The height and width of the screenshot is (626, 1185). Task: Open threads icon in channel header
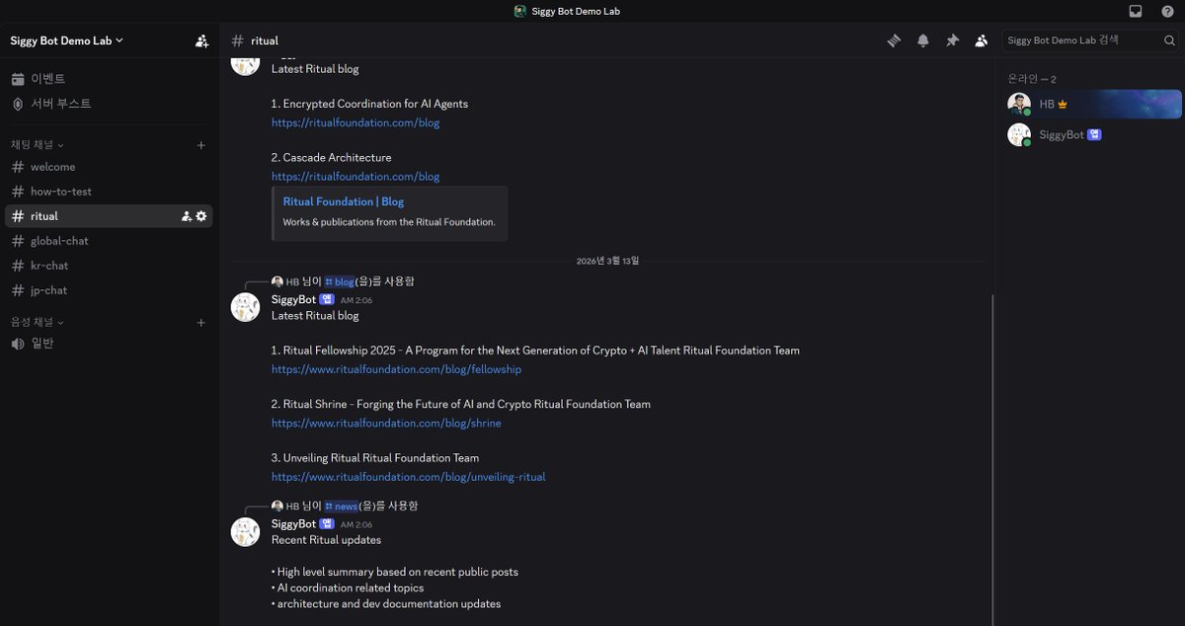(894, 40)
